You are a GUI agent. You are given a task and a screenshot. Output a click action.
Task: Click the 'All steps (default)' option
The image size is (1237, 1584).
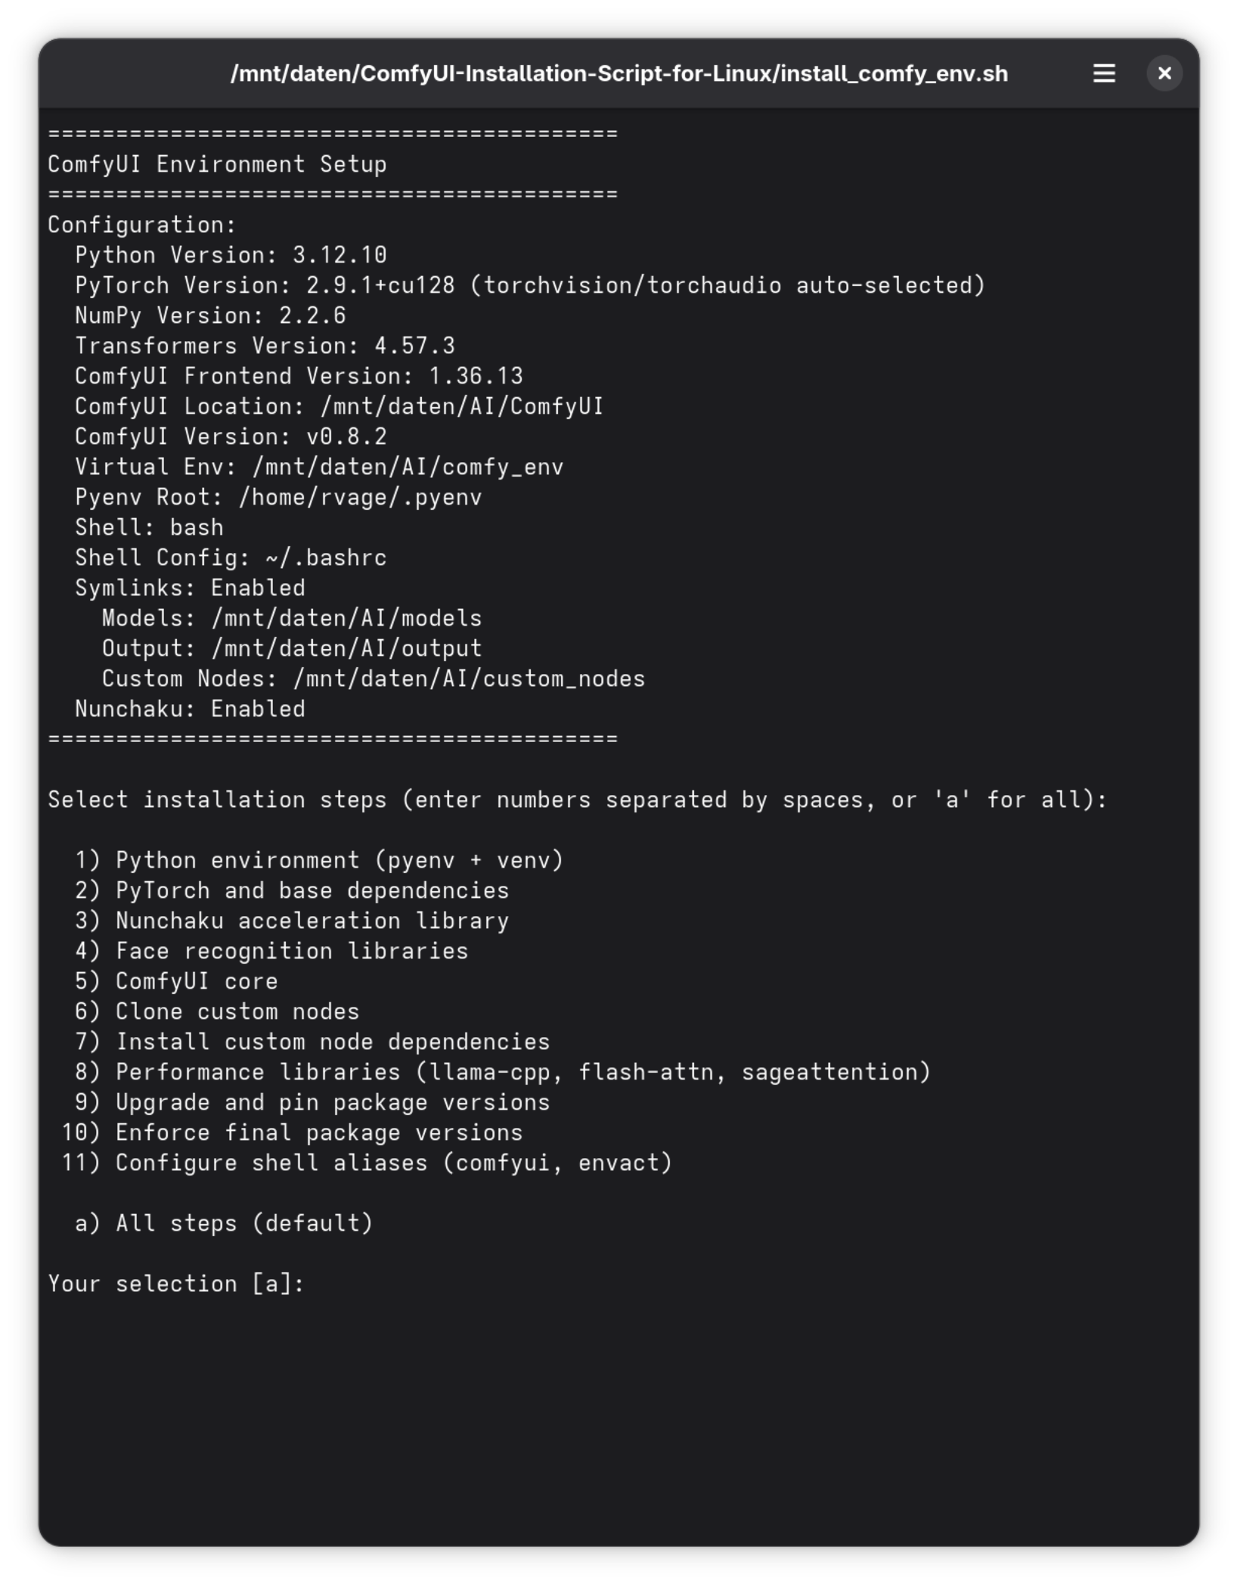[224, 1223]
